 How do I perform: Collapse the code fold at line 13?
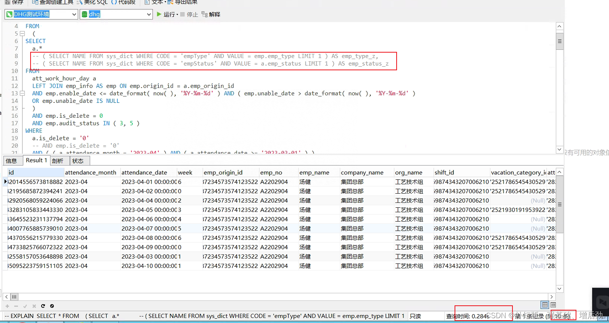pos(23,93)
